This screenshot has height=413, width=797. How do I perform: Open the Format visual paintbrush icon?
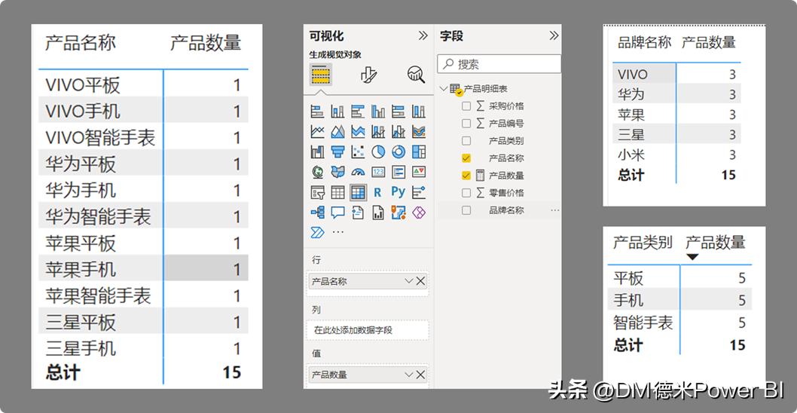[368, 75]
